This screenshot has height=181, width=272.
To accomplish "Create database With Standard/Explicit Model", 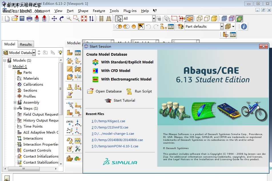I will click(123, 62).
